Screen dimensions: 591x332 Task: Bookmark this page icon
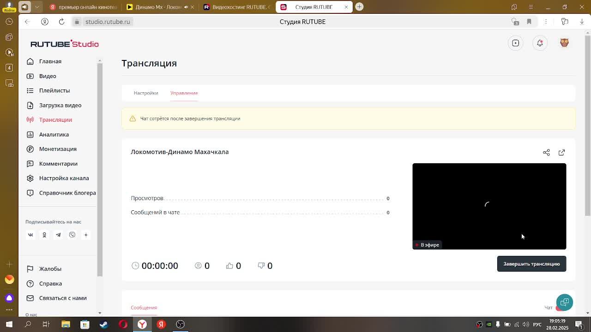coord(529,22)
